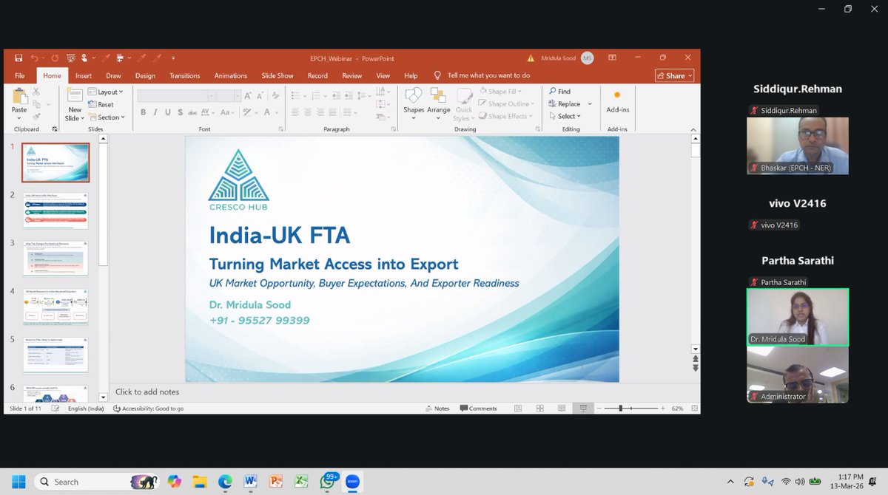888x495 pixels.
Task: Open Zoom app in taskbar
Action: [351, 481]
